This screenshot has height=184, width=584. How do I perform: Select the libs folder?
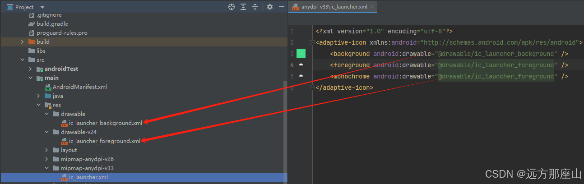pyautogui.click(x=41, y=51)
